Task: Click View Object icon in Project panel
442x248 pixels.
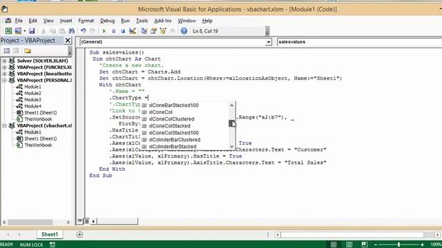Action: tap(16, 51)
